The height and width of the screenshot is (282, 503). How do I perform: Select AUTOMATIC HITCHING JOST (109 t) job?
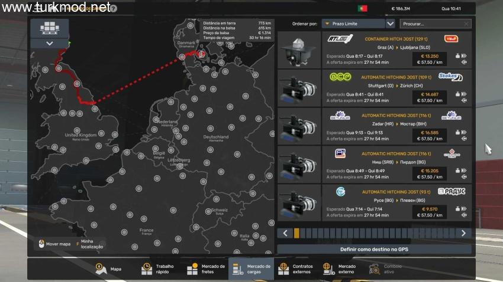tap(396, 77)
